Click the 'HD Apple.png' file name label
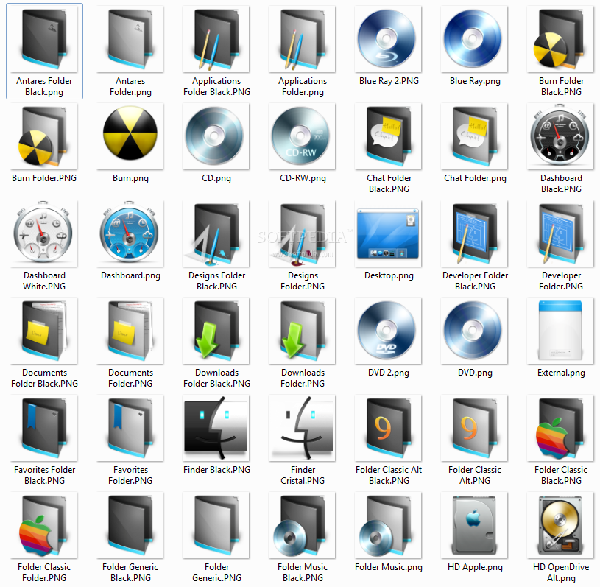This screenshot has height=587, width=600. (x=475, y=567)
